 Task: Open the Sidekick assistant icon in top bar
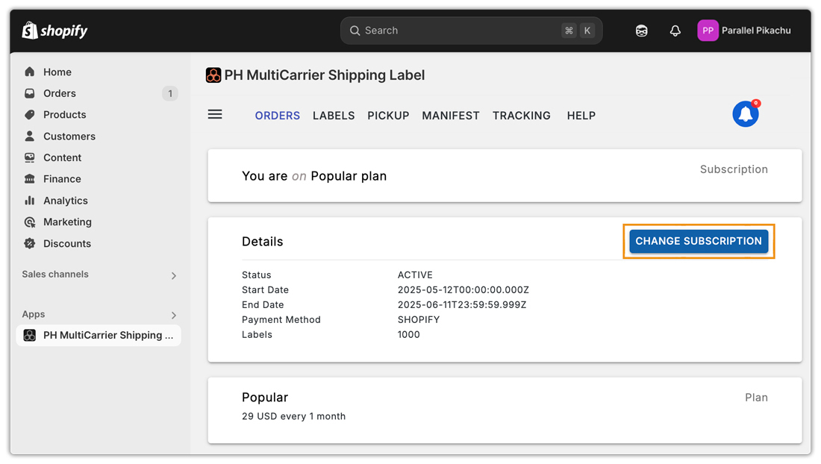click(x=641, y=31)
